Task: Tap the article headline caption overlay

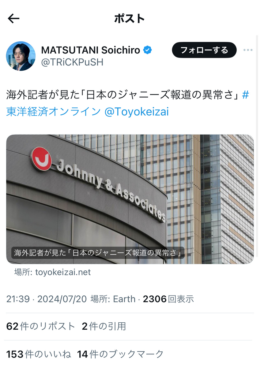Action: (x=98, y=253)
